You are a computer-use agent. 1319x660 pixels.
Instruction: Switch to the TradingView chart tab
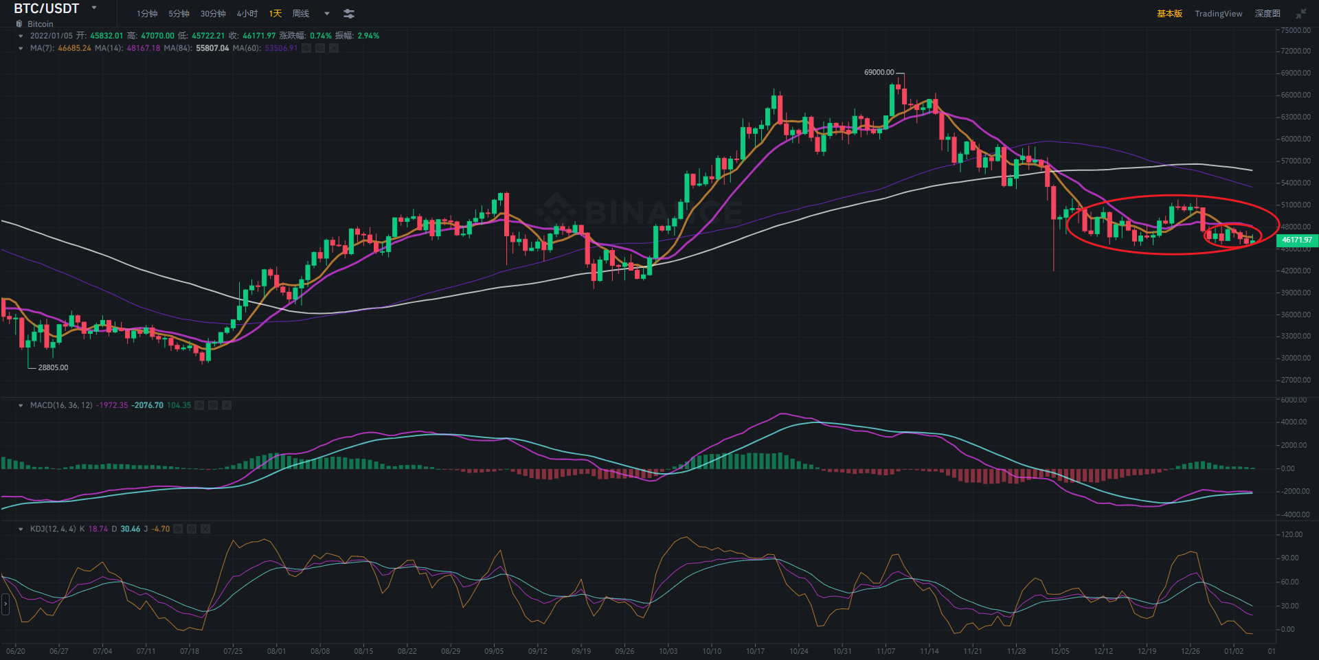click(x=1218, y=14)
